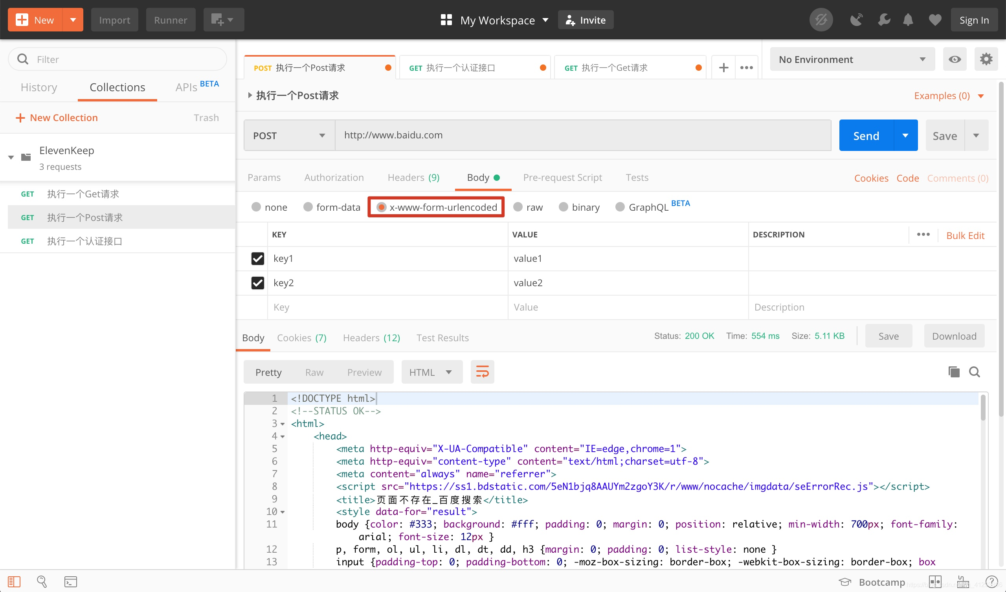Open the key-value table three-dot options
Image resolution: width=1006 pixels, height=592 pixels.
[x=923, y=235]
